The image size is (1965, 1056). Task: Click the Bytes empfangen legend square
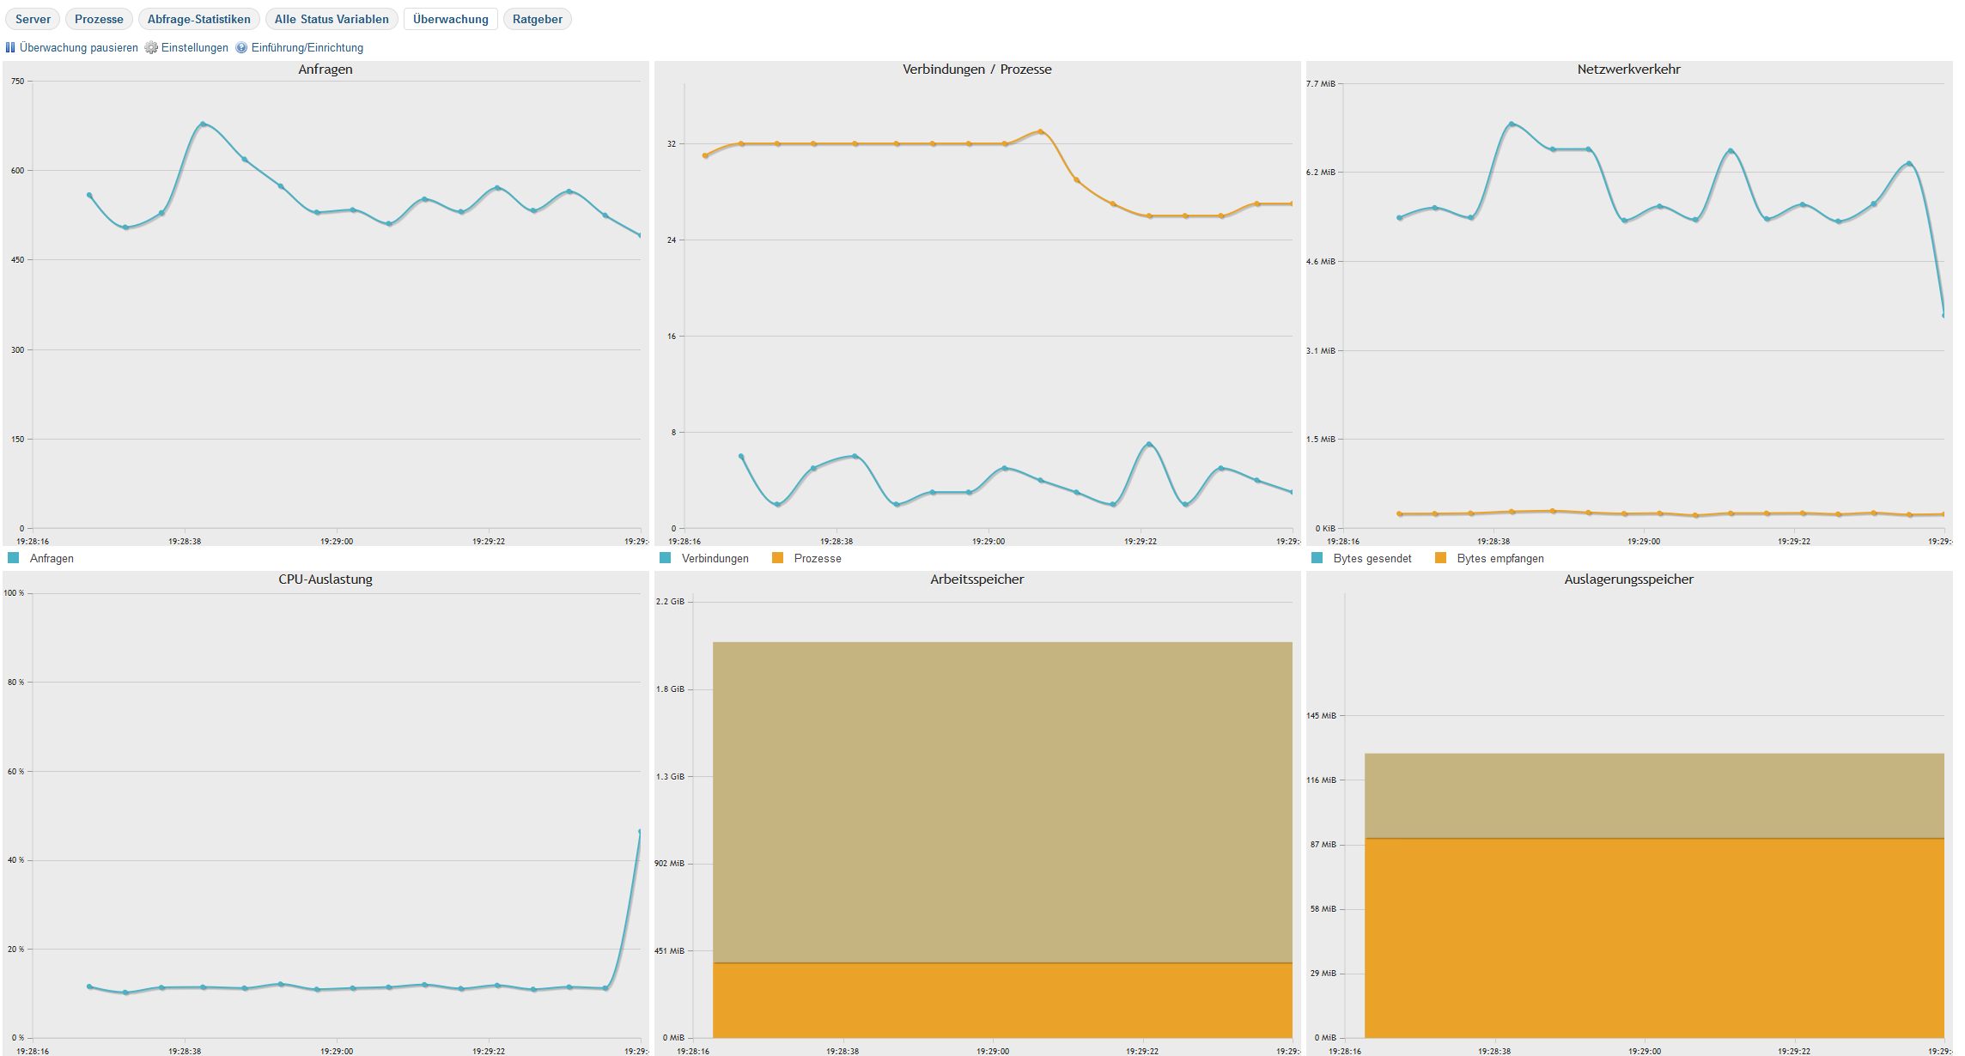click(1441, 558)
